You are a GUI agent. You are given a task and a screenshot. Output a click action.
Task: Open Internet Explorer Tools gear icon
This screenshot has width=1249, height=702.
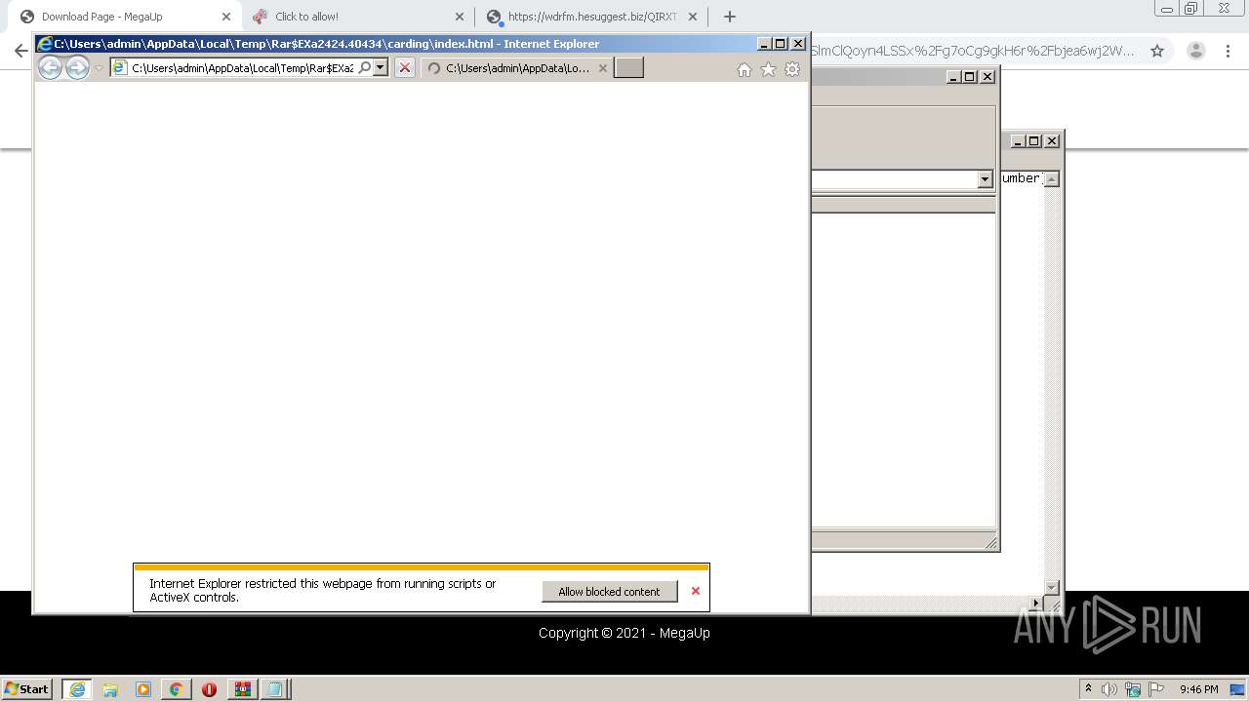(792, 69)
